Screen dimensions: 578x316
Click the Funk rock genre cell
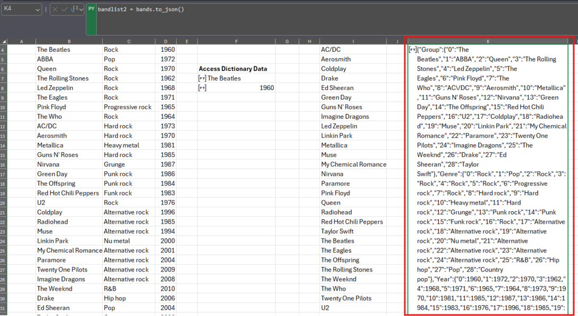click(129, 193)
